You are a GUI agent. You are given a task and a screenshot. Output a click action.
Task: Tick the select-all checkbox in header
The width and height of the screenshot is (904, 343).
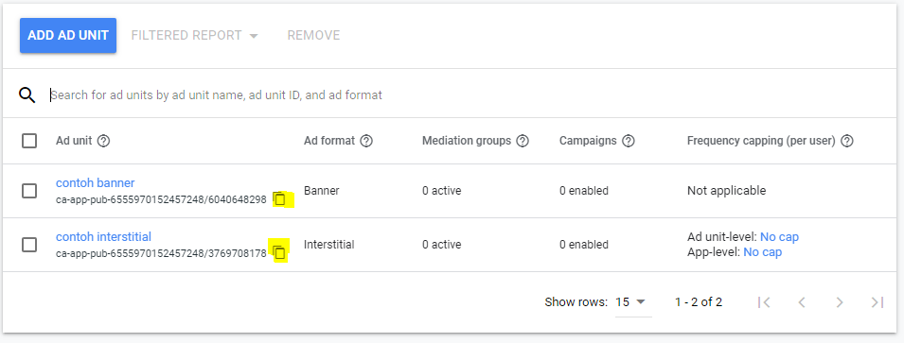29,141
